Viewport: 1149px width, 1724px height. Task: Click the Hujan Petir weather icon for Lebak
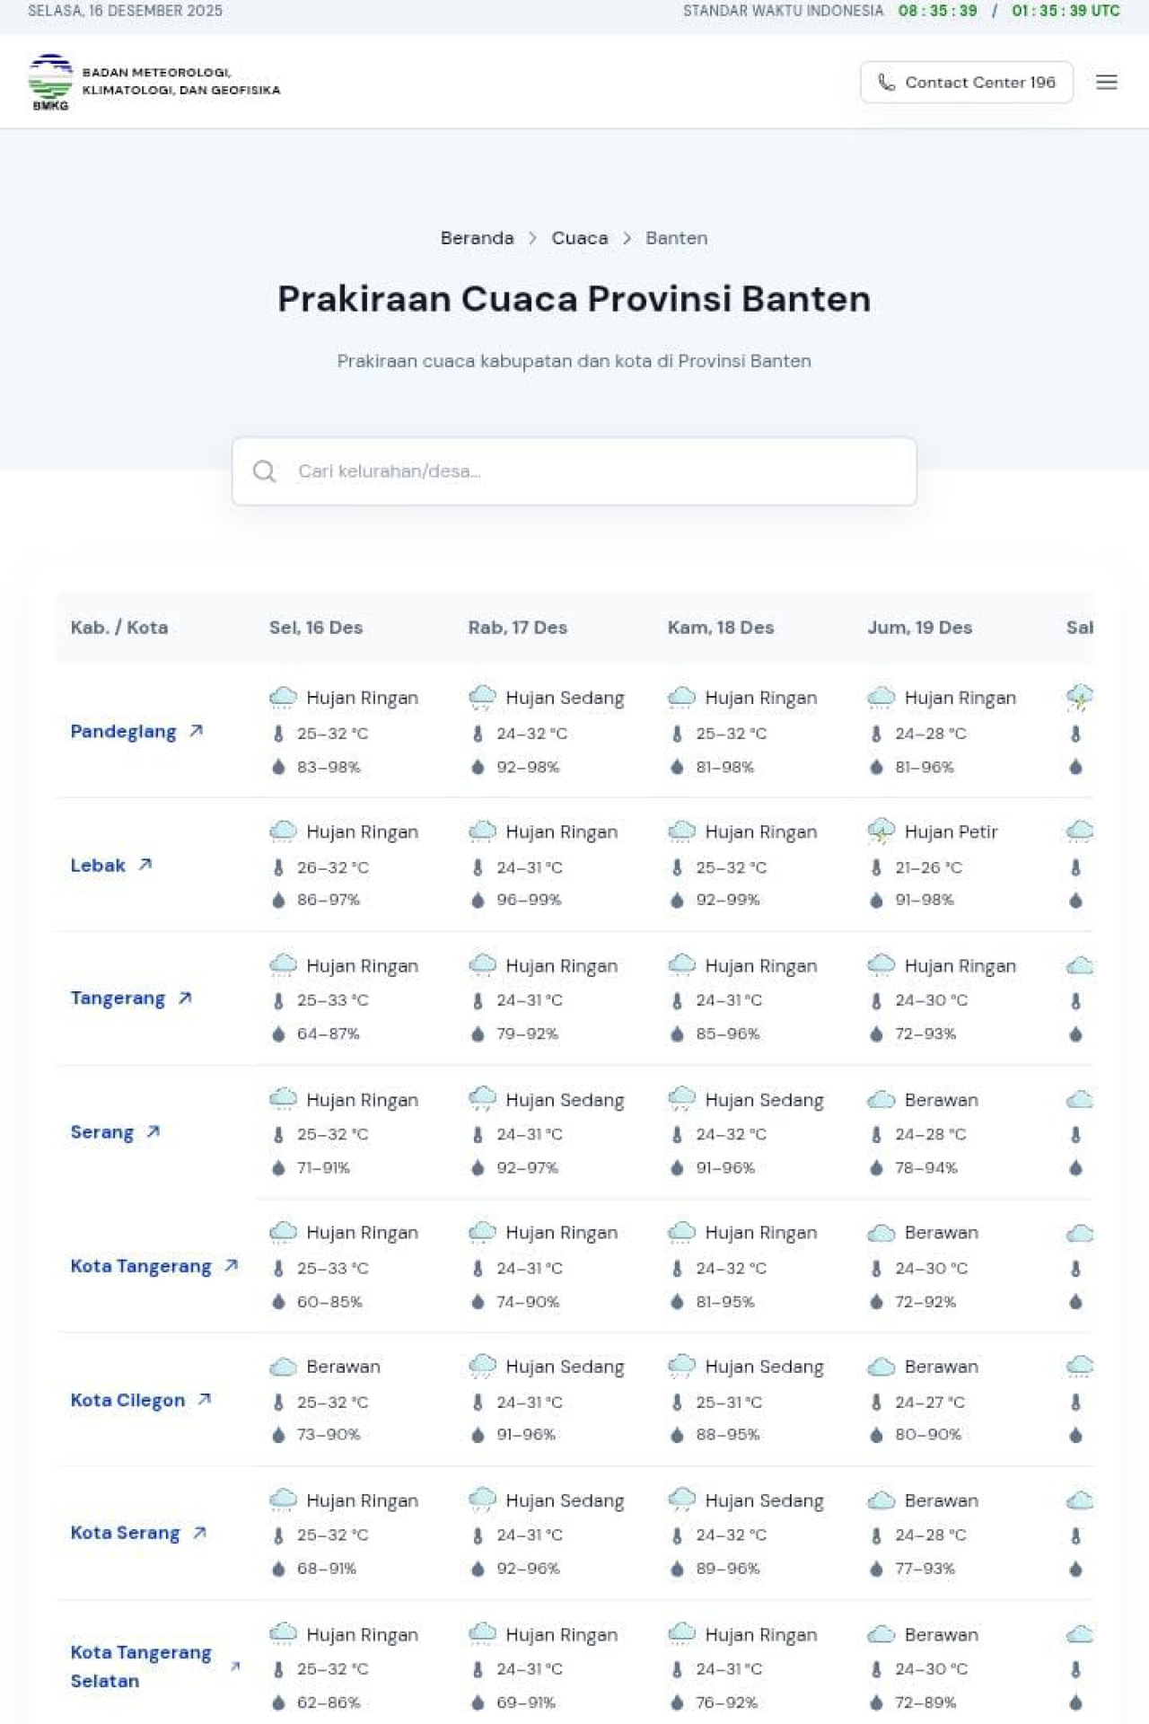[881, 831]
